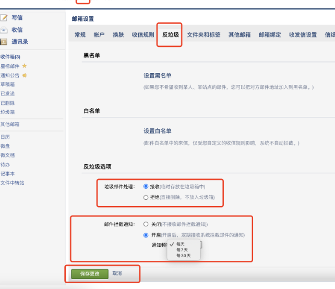This screenshot has height=289, width=335.
Task: Choose 每天 in the frequency dropdown
Action: coord(181,244)
